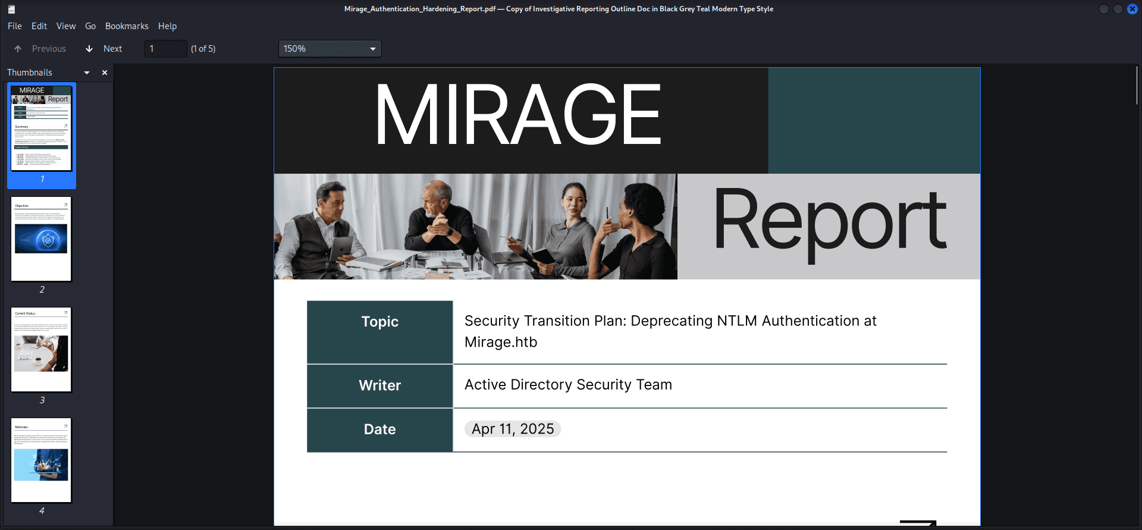Open the Bookmarks menu
This screenshot has width=1142, height=530.
coord(127,26)
